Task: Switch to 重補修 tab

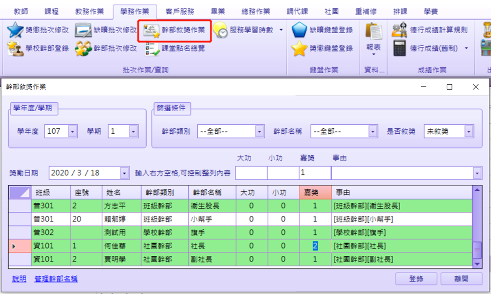Action: tap(365, 12)
